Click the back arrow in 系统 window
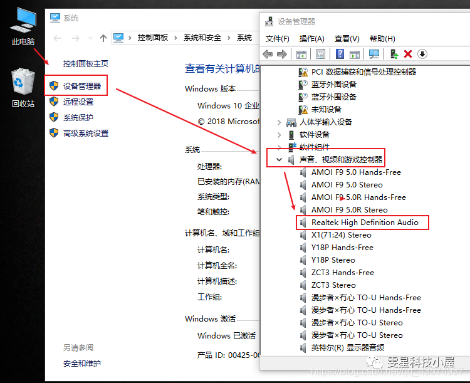This screenshot has height=383, width=470. pyautogui.click(x=57, y=38)
